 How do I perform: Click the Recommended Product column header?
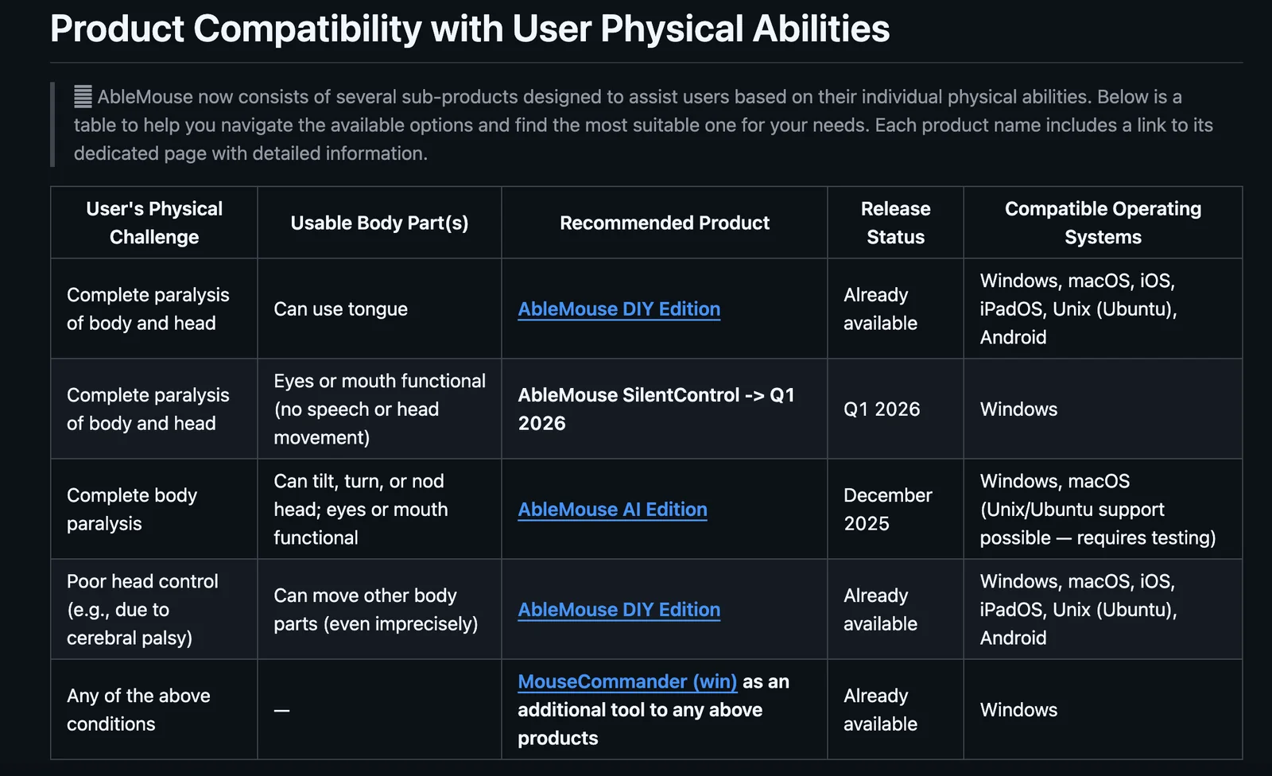click(x=664, y=223)
